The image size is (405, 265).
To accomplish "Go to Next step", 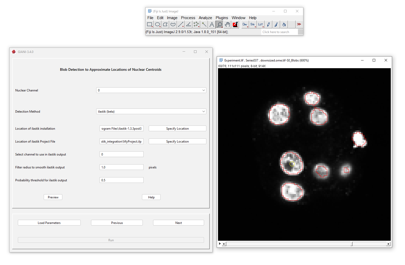I will (178, 223).
